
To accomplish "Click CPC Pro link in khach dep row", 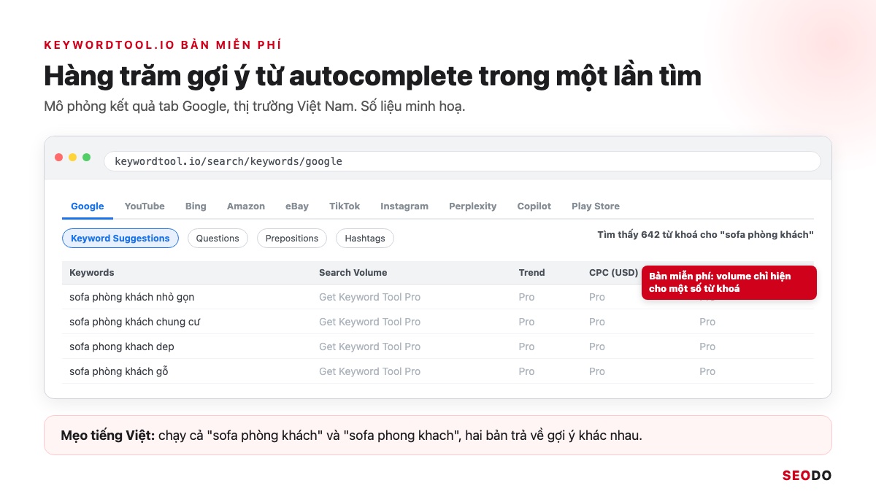I will (x=597, y=347).
